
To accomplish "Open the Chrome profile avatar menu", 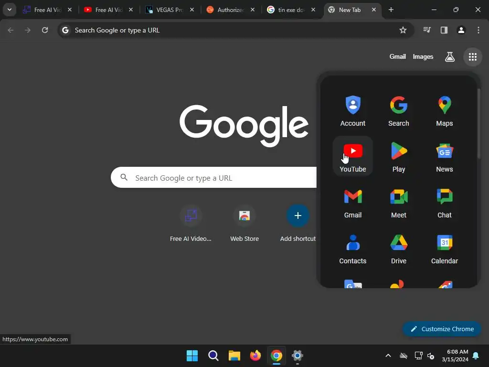I will tap(461, 30).
